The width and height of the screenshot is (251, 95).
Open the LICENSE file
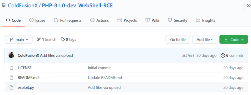[x=25, y=68]
